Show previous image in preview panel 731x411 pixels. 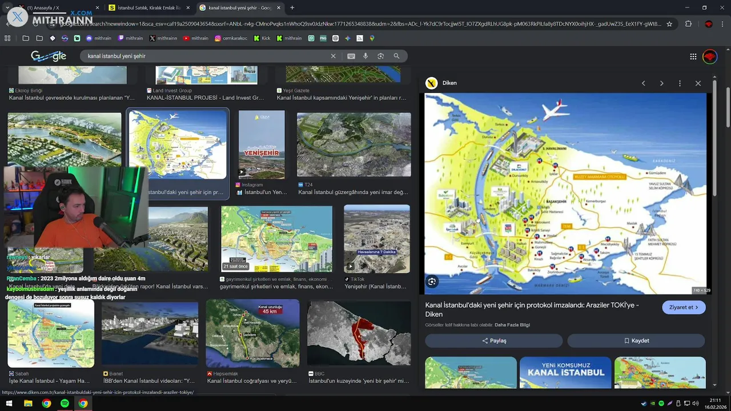click(x=644, y=83)
